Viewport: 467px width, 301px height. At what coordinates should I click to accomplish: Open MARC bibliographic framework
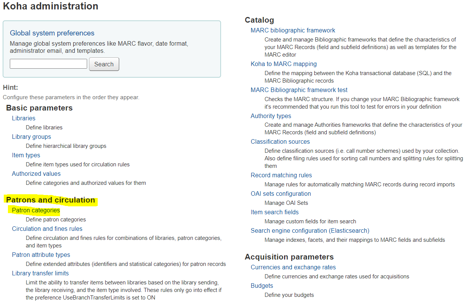293,30
